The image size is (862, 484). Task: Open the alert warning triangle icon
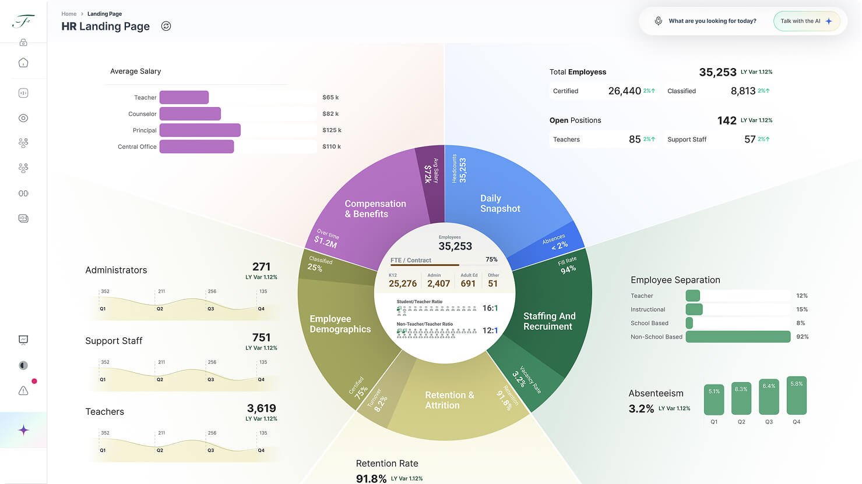point(23,391)
